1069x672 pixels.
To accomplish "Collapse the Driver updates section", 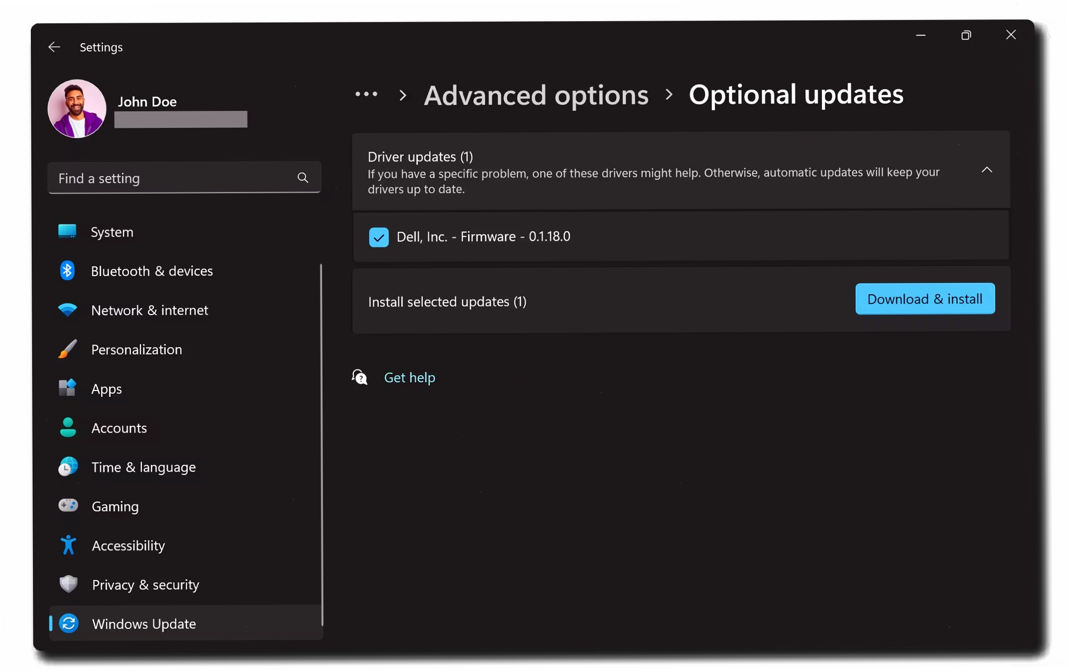I will point(987,170).
